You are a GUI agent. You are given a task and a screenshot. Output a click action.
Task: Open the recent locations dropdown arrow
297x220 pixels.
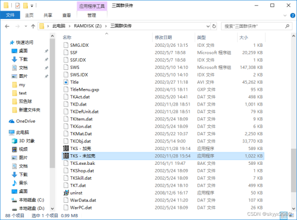(26, 26)
